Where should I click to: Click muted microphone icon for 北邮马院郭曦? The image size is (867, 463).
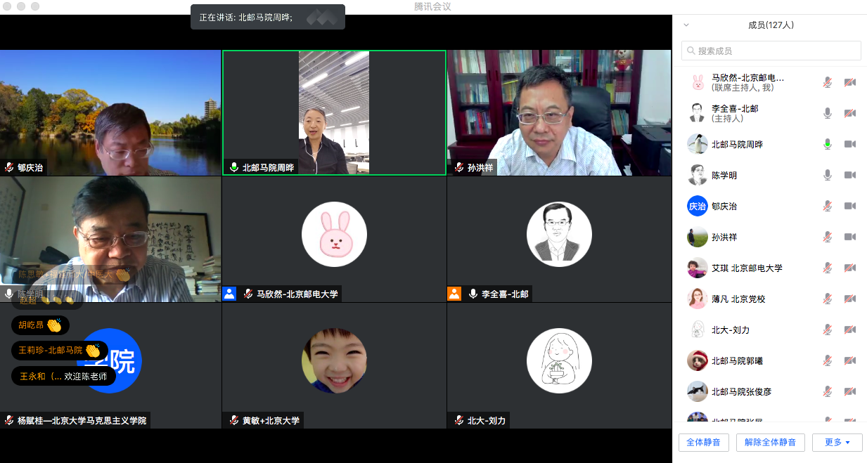(828, 360)
